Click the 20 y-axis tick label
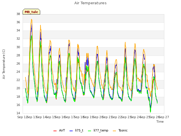Viewport: 181px width, 136px height. pyautogui.click(x=18, y=88)
